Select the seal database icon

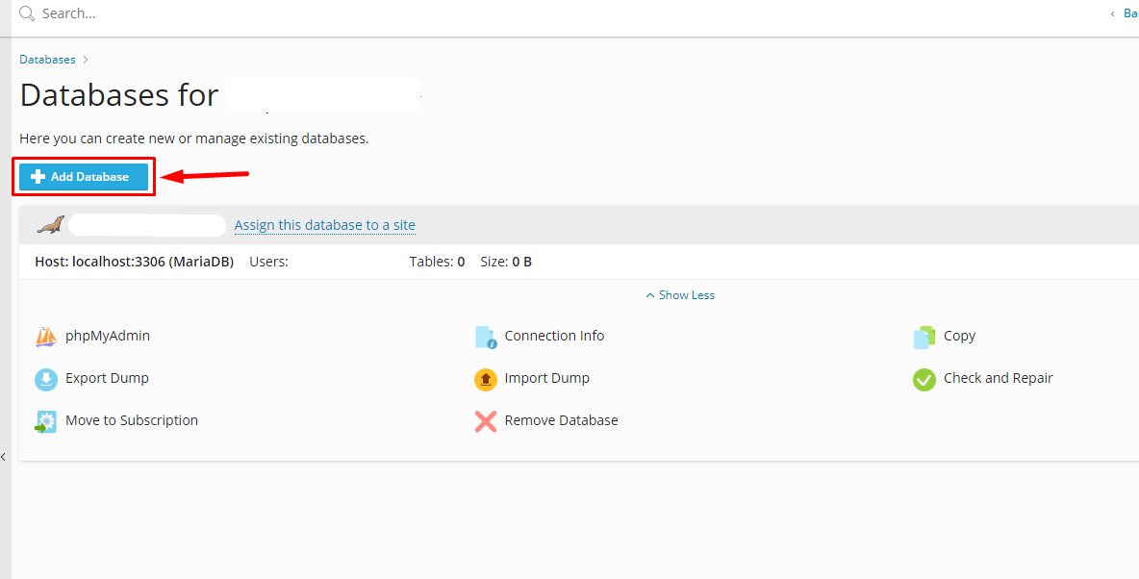click(48, 224)
